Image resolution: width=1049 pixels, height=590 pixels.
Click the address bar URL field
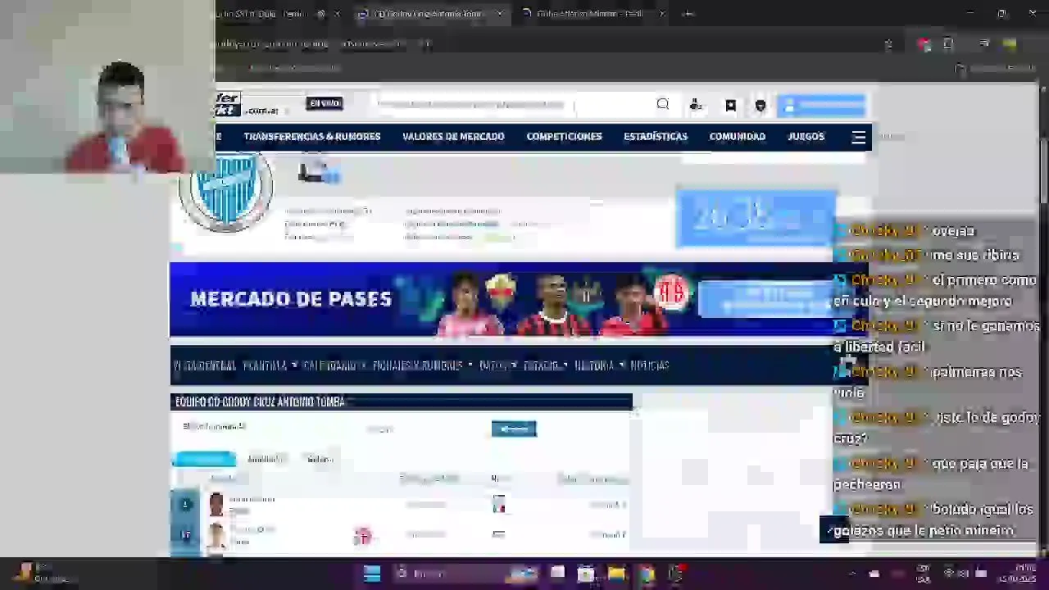coord(541,44)
